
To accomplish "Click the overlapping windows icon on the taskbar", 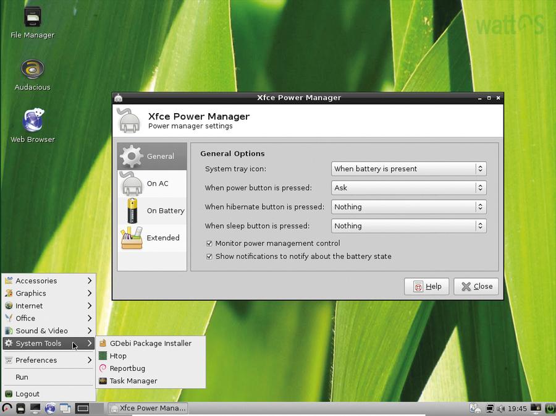I will (x=65, y=409).
